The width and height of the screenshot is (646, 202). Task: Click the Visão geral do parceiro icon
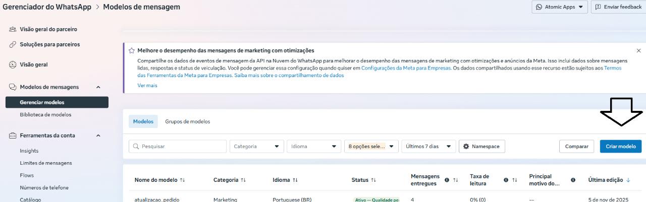[x=13, y=29]
